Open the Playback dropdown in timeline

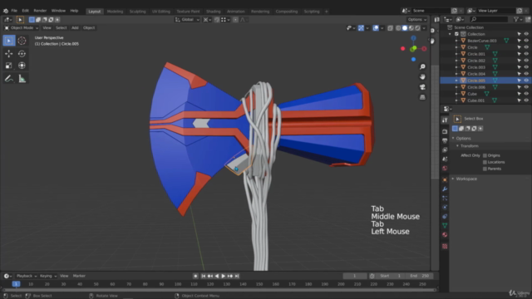pyautogui.click(x=26, y=276)
